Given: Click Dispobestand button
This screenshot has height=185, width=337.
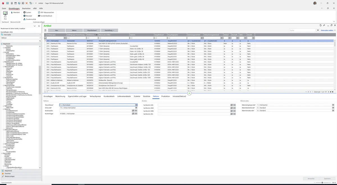Looking at the screenshot, I should tap(92, 30).
